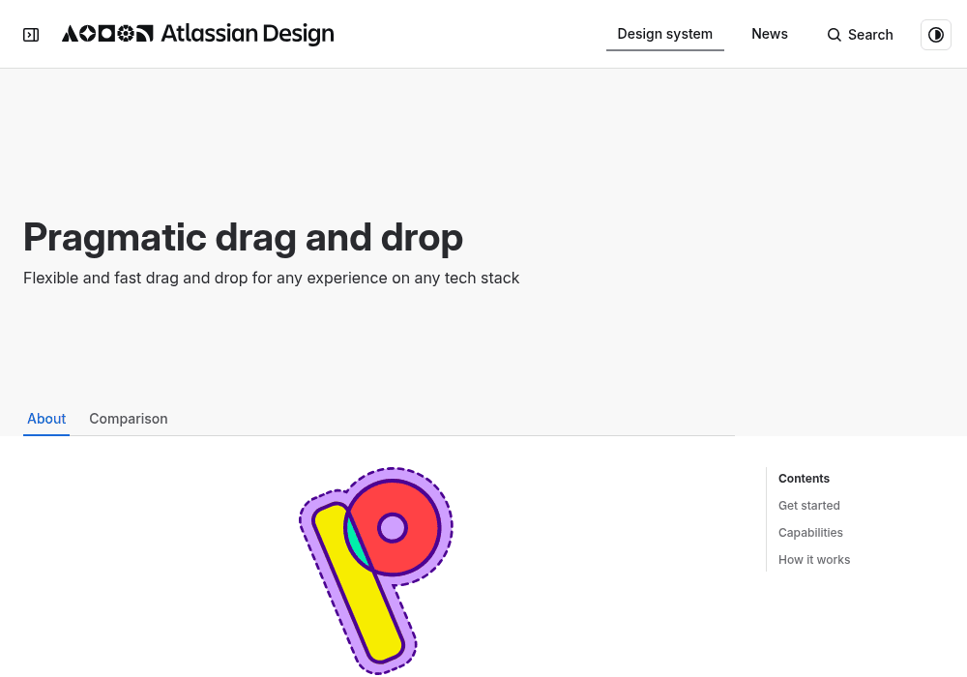Switch to the Comparison tab
The image size is (967, 677).
point(129,419)
